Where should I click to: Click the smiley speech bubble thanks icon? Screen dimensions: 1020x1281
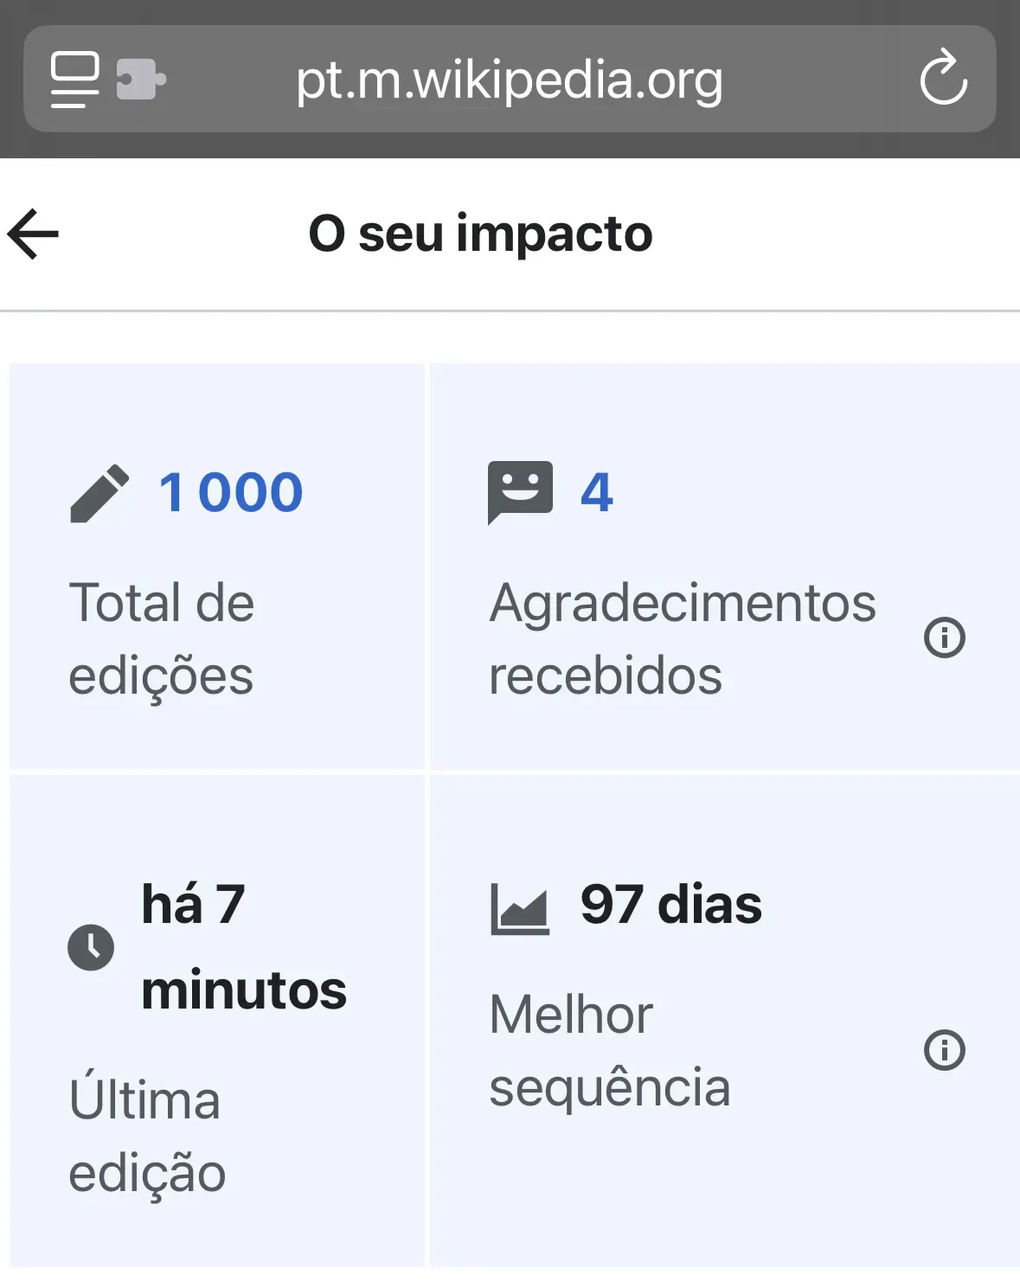click(x=520, y=493)
